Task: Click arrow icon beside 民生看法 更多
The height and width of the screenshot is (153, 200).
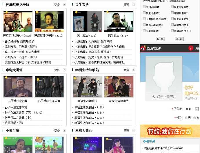Action: 134,5
